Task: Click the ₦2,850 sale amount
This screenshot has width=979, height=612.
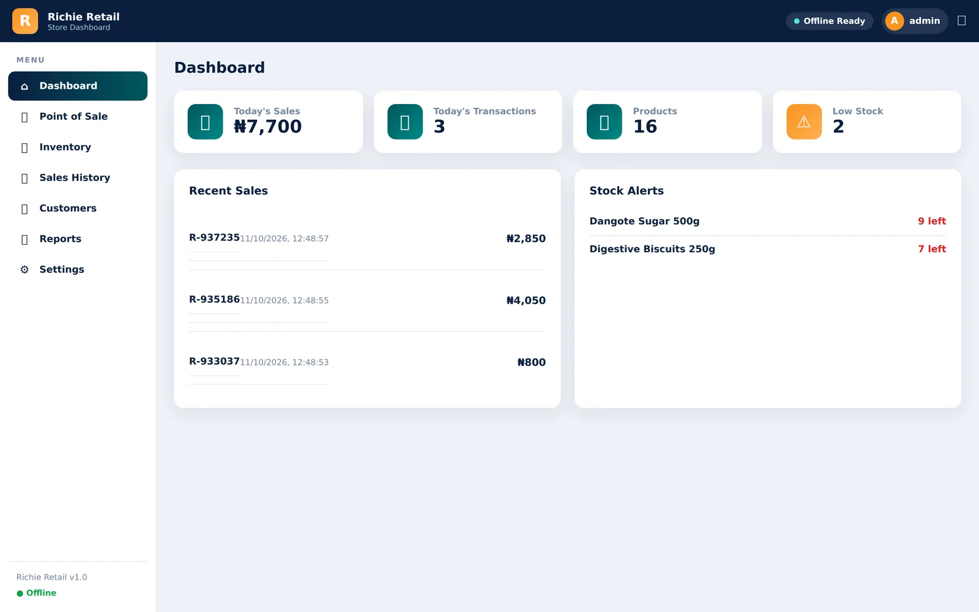Action: click(x=526, y=239)
